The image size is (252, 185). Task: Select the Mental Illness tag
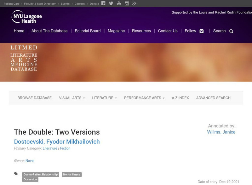72,175
